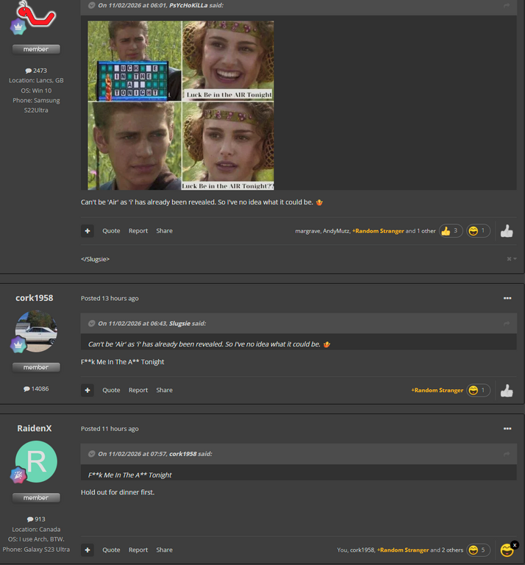The height and width of the screenshot is (565, 525).
Task: Click the member badge under cork1958's avatar
Action: (36, 367)
